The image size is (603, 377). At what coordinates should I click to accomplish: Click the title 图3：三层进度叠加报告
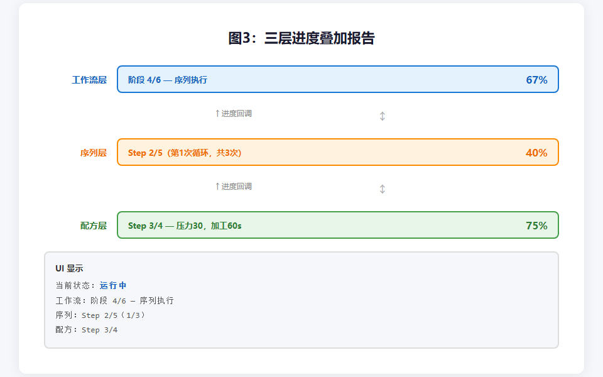301,38
